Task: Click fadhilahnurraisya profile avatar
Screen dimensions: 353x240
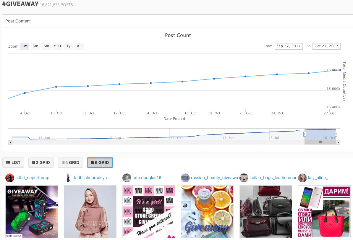Action: [68, 178]
